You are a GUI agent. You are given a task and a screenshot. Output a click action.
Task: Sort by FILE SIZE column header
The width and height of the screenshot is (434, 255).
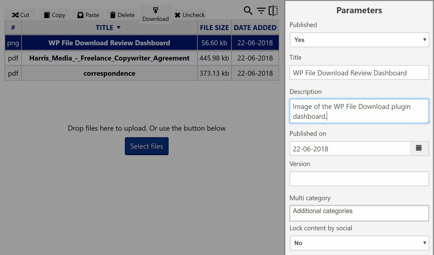(x=214, y=28)
